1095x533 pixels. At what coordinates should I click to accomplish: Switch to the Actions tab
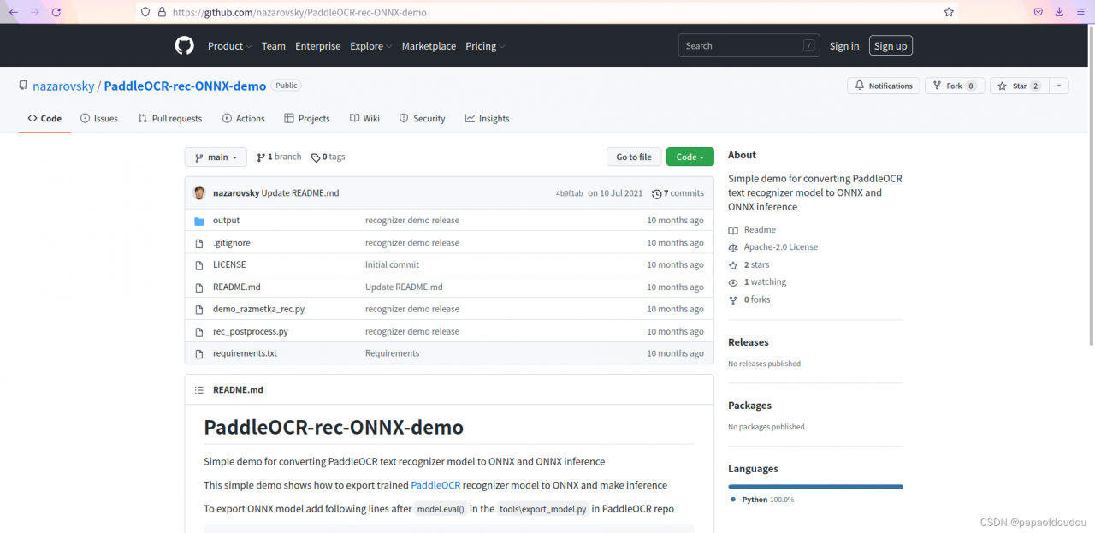pos(243,119)
